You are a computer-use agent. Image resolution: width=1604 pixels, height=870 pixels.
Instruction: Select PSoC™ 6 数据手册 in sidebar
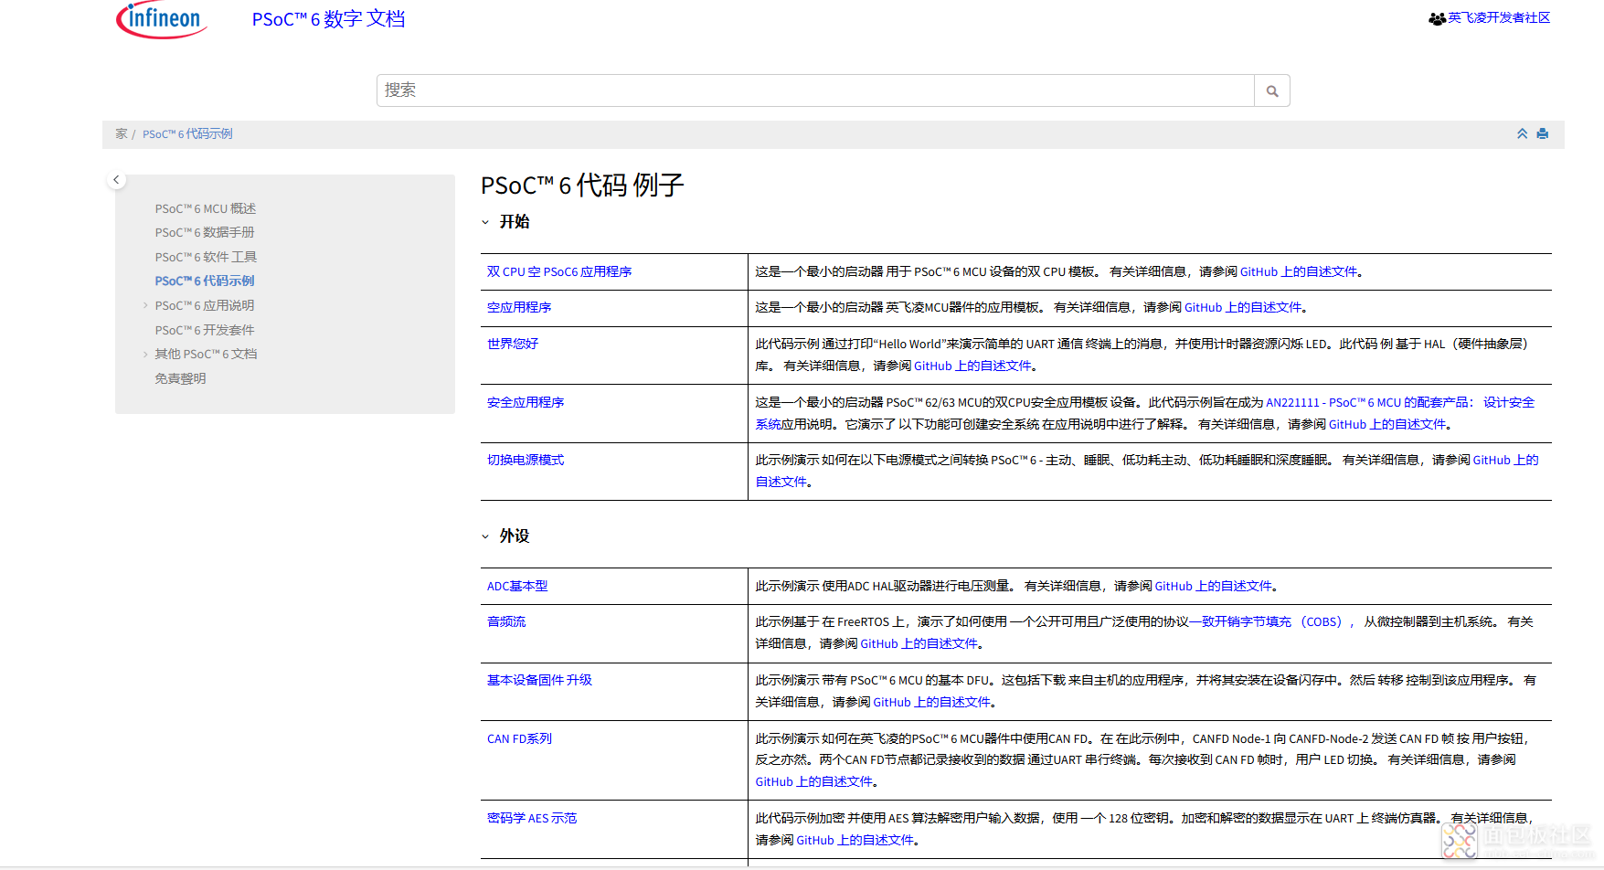(x=205, y=232)
